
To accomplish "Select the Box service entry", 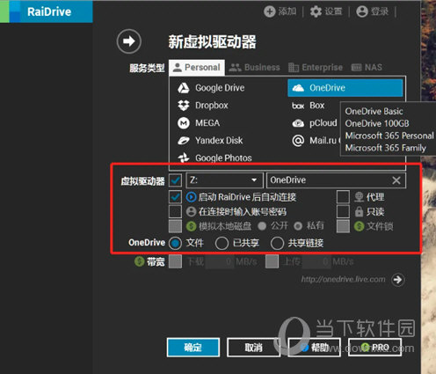I will (x=309, y=106).
